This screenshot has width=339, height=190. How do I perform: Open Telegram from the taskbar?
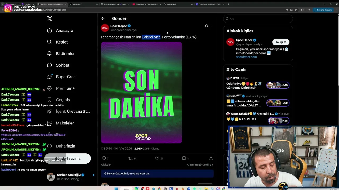154,189
